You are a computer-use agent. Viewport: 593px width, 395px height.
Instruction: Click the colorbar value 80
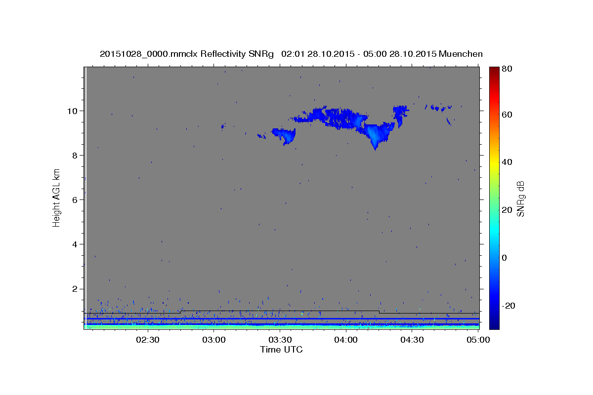coord(506,69)
